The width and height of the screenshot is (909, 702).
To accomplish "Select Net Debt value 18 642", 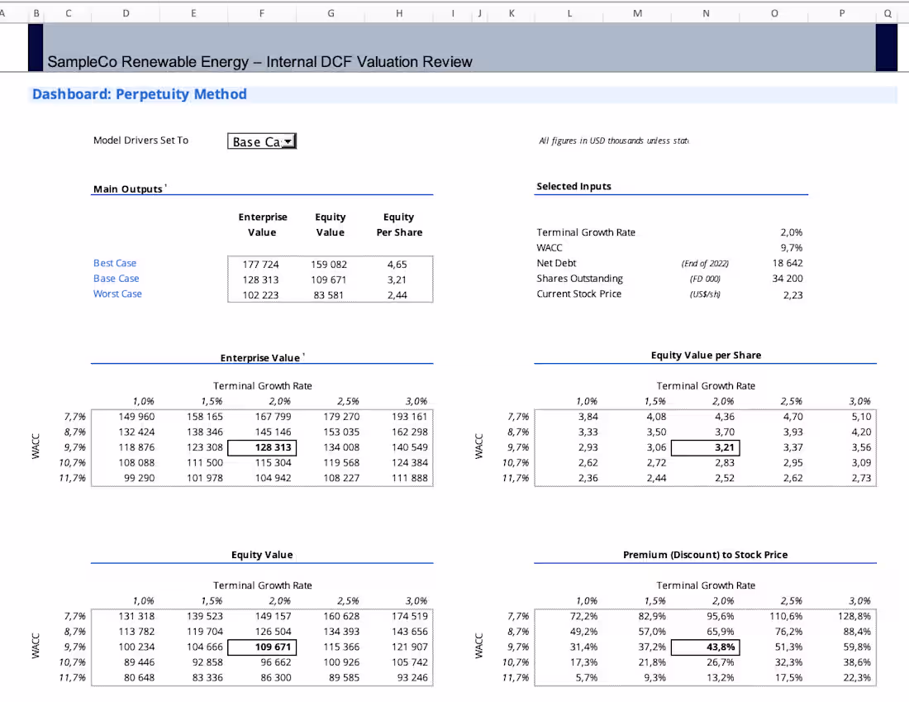I will [788, 263].
